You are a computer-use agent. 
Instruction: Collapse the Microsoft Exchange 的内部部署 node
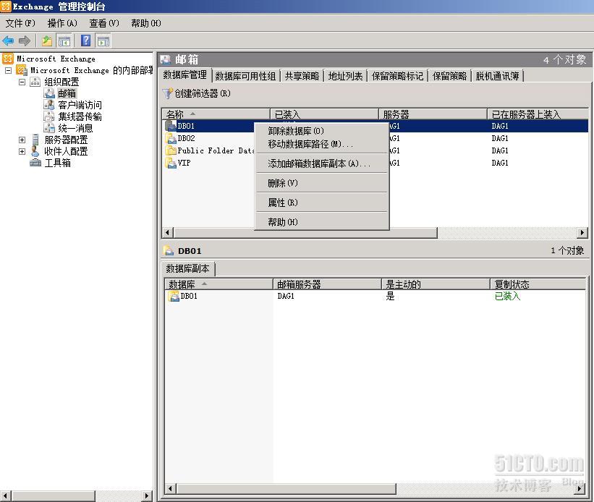tap(8, 70)
